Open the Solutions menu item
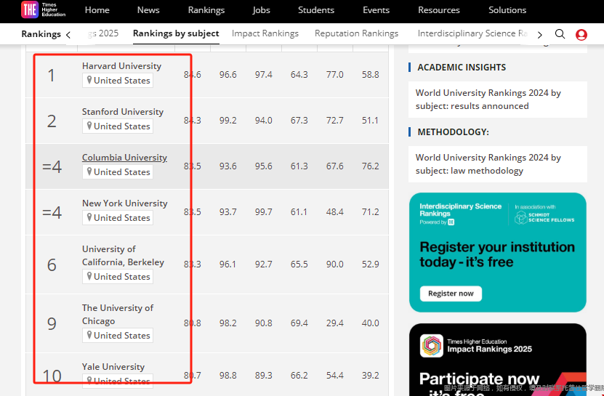The width and height of the screenshot is (604, 396). coord(507,10)
